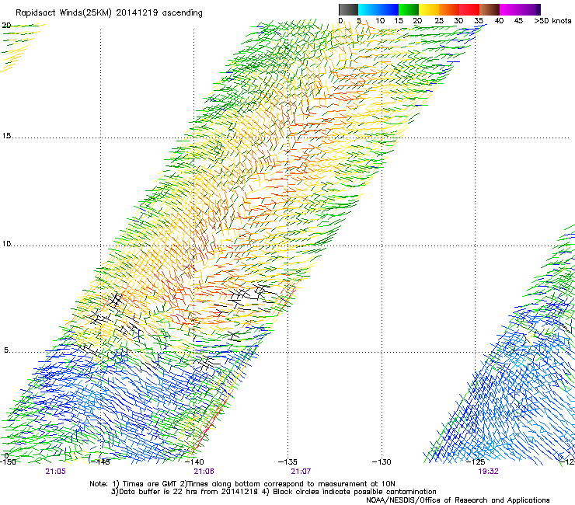Image resolution: width=575 pixels, height=505 pixels.
Task: Click the longitude label '-150'
Action: [8, 461]
